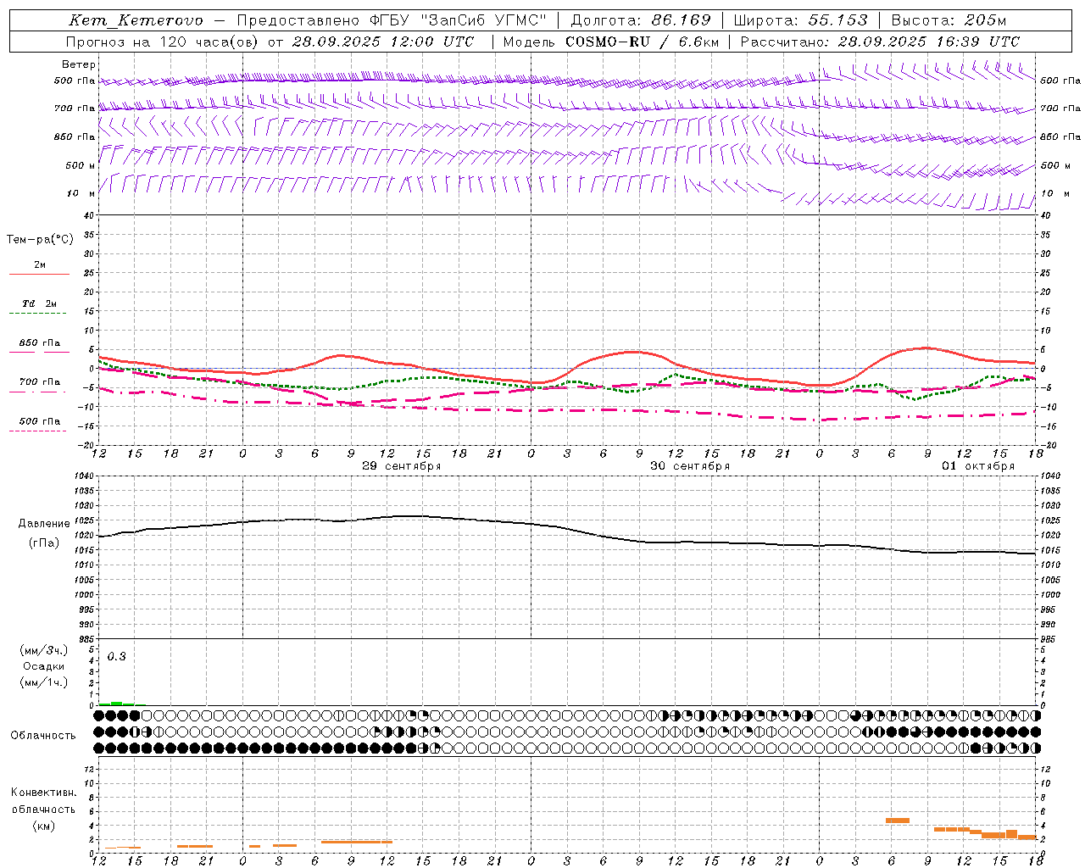Screen dimensions: 1085x868
Task: Click the '01 октября' date label
Action: point(978,466)
